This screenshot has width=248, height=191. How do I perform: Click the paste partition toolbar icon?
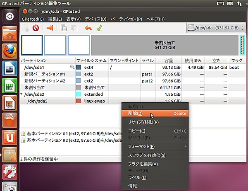[x=74, y=28]
